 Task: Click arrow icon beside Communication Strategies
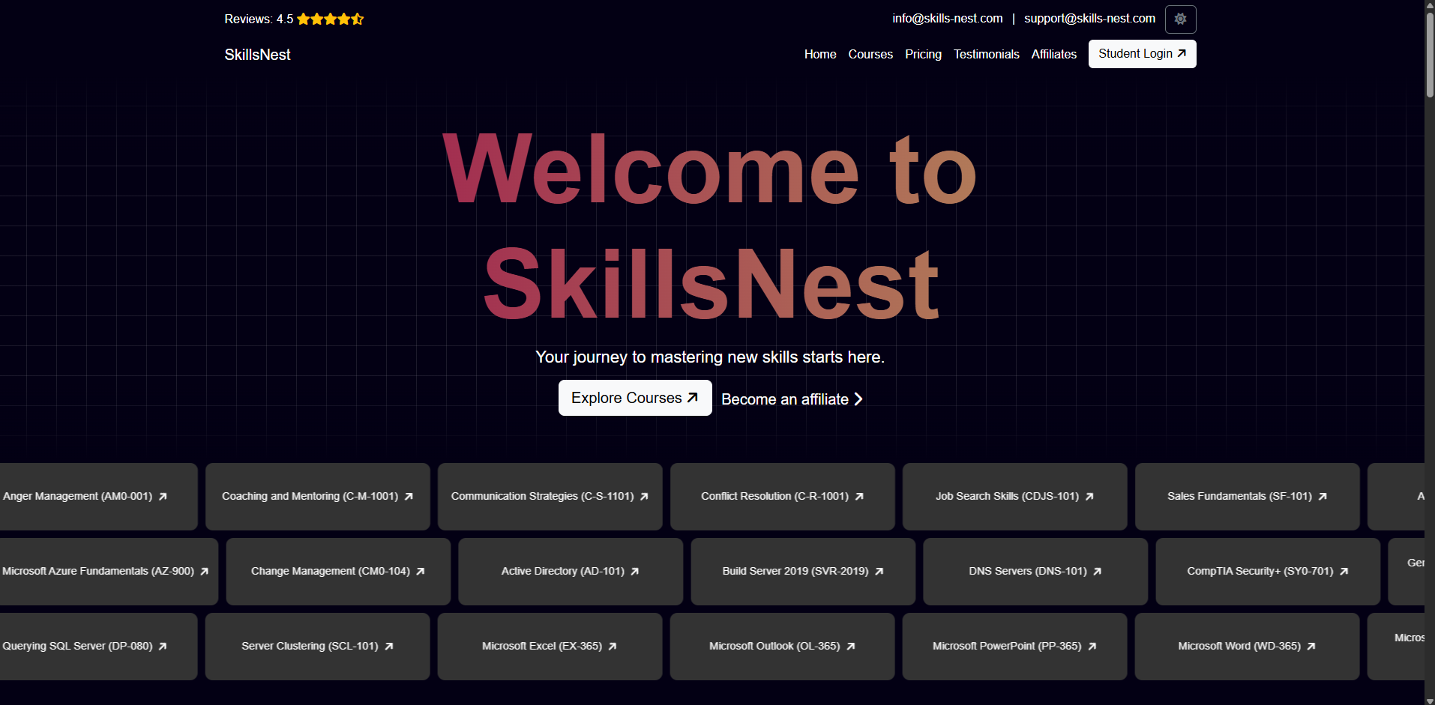point(644,496)
